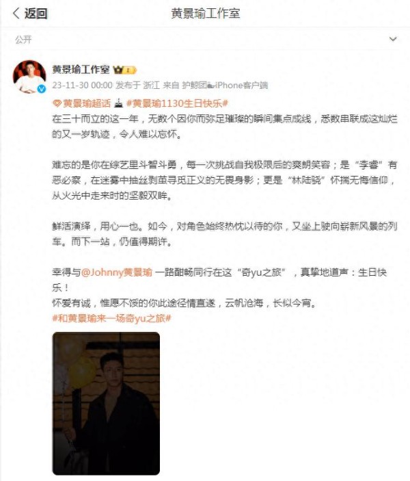Screen dimensions: 410x481
Task: Tap the diamond super-topic icon
Action: click(57, 104)
